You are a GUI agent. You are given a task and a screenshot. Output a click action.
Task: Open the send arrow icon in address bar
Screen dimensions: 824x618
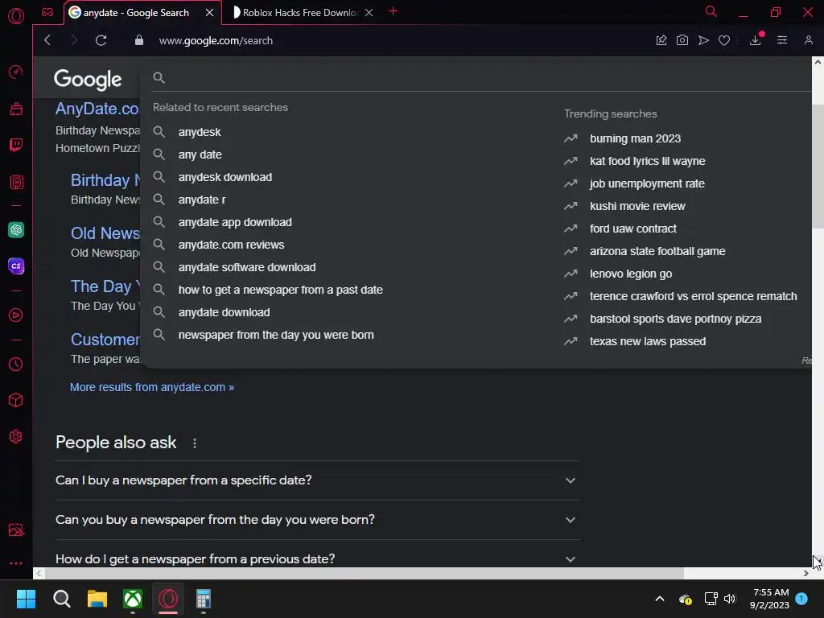703,40
